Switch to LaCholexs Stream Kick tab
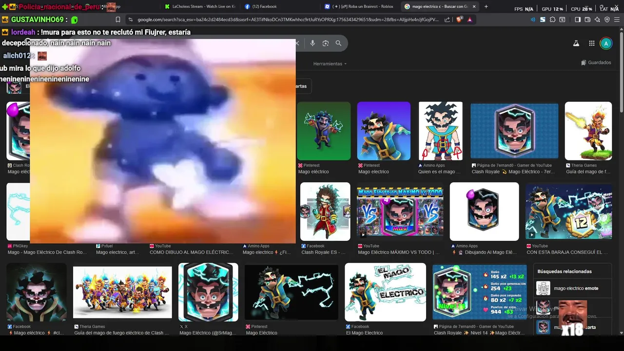624x351 pixels. [x=200, y=6]
